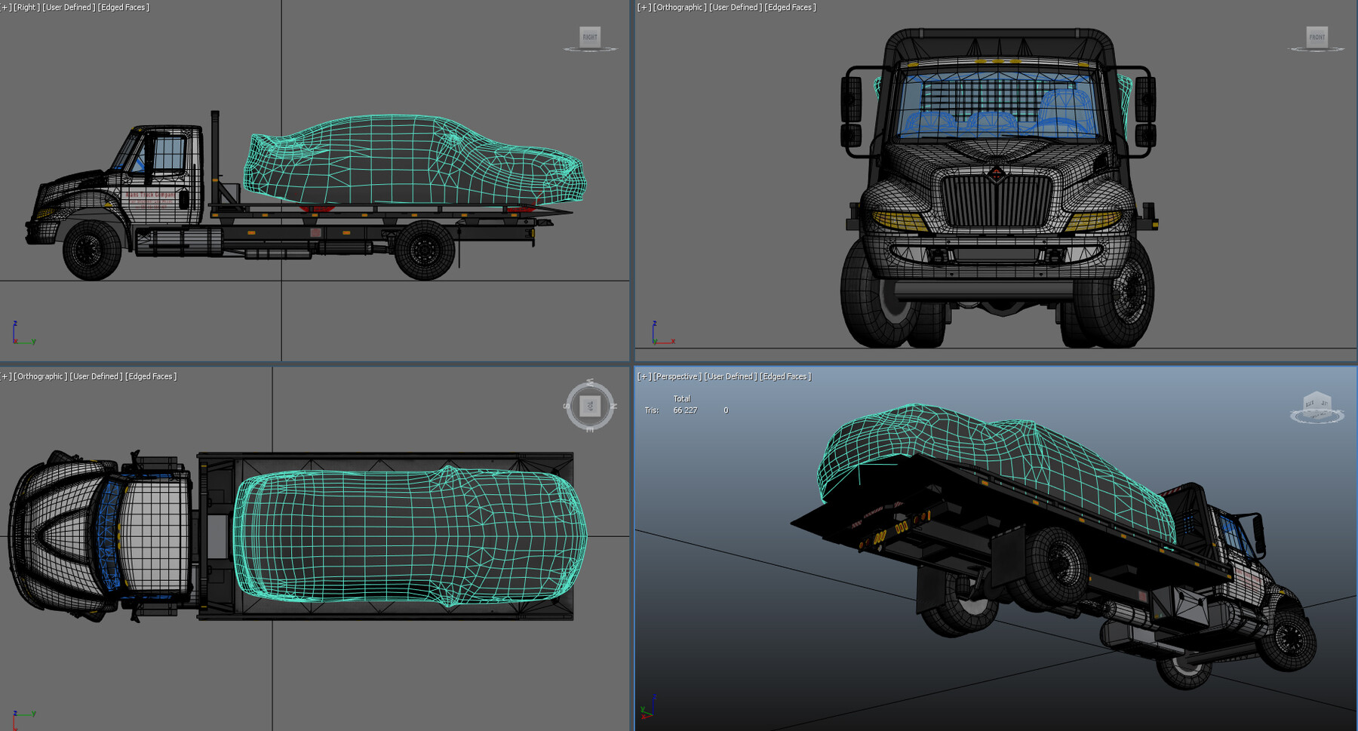Image resolution: width=1358 pixels, height=731 pixels.
Task: Select the cyan car wireframe in Right viewport
Action: (413, 160)
